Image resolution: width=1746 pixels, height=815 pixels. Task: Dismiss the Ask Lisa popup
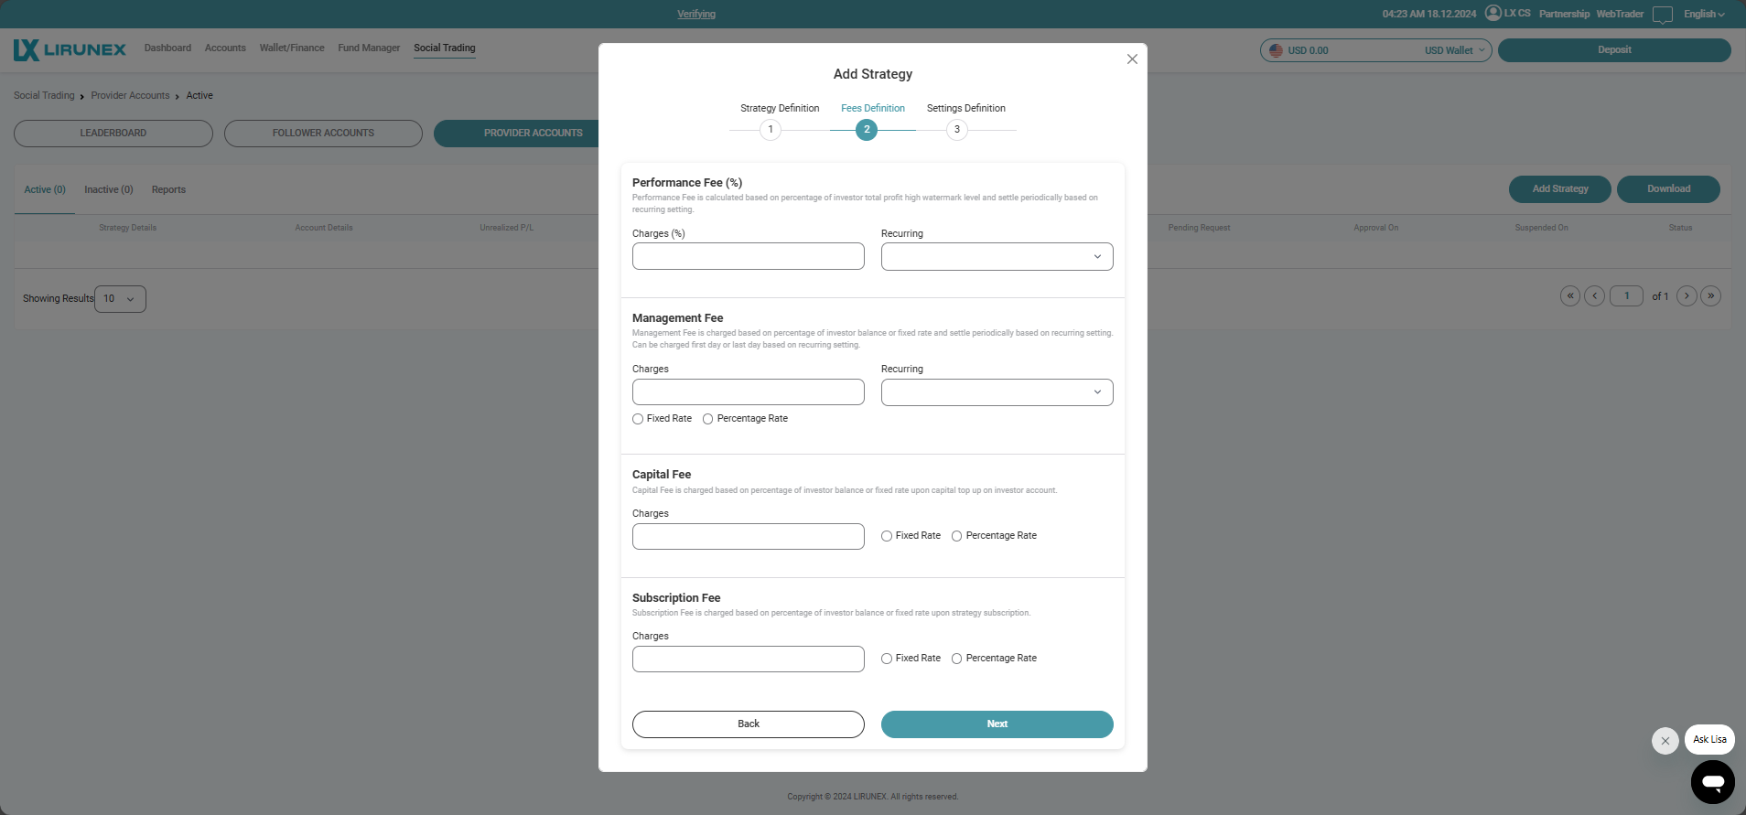pyautogui.click(x=1665, y=740)
